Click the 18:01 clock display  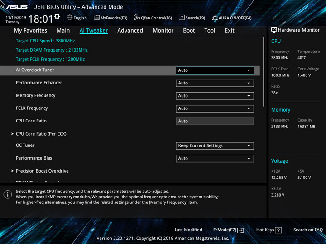(41, 19)
